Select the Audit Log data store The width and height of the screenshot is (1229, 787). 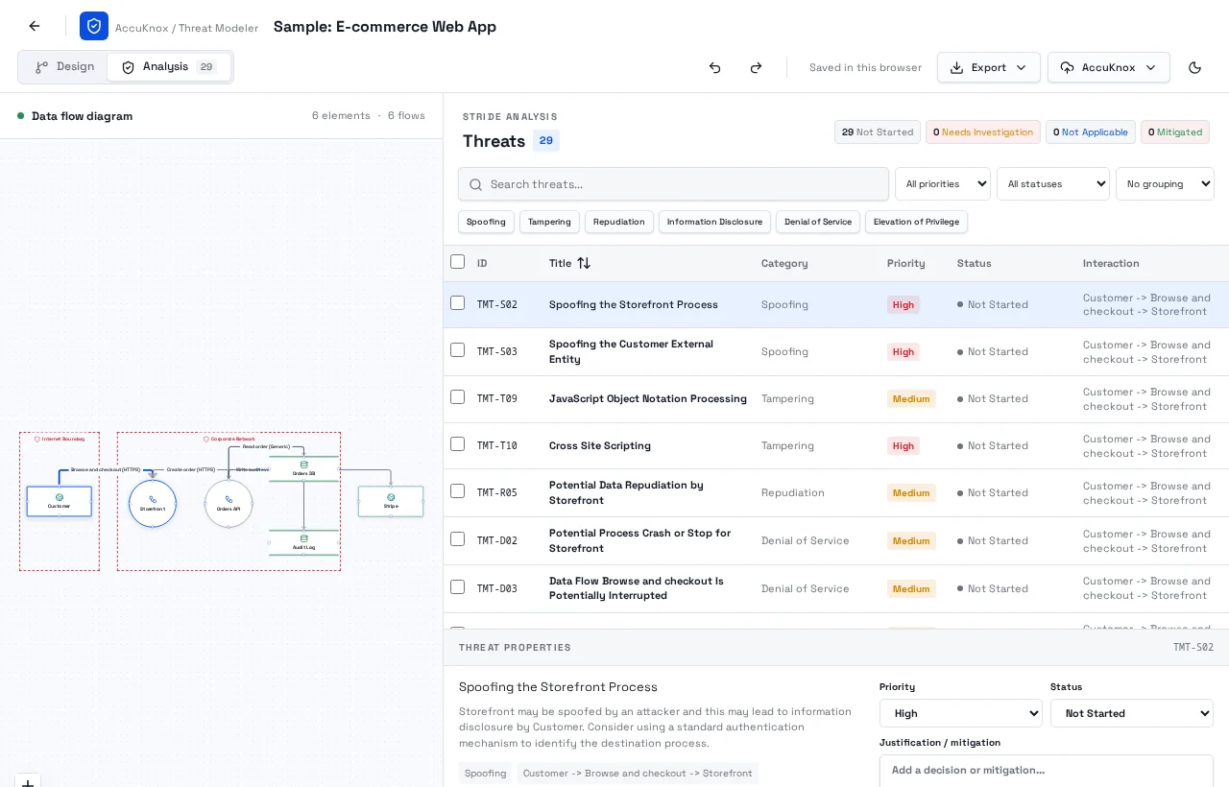(x=304, y=542)
